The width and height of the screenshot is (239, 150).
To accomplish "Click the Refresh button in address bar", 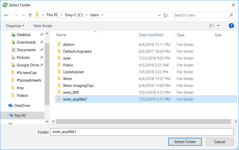I will tap(166, 15).
